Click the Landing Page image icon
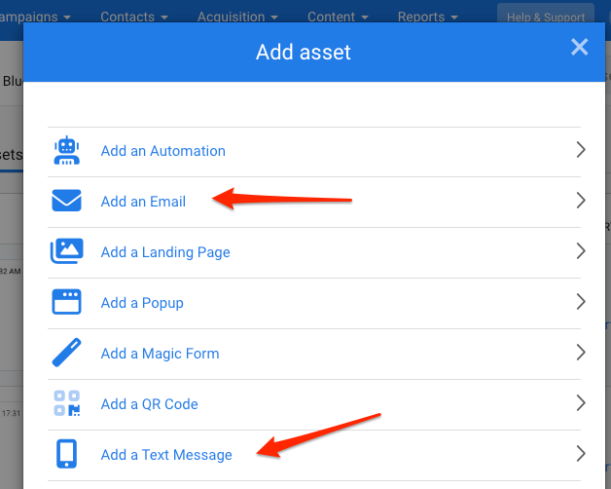Screen dimensions: 611x489 point(66,251)
